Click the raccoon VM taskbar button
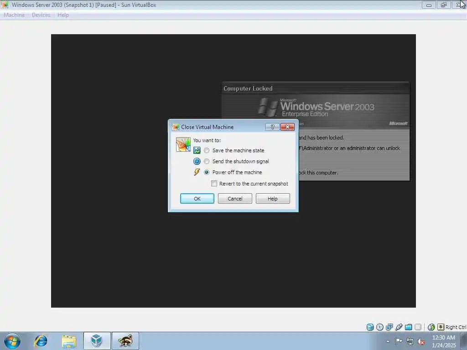Screen dimensions: 467x350 [125, 341]
